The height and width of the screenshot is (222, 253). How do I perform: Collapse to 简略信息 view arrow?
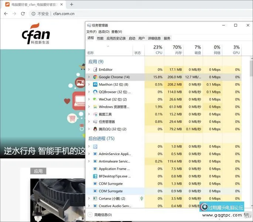pos(90,215)
